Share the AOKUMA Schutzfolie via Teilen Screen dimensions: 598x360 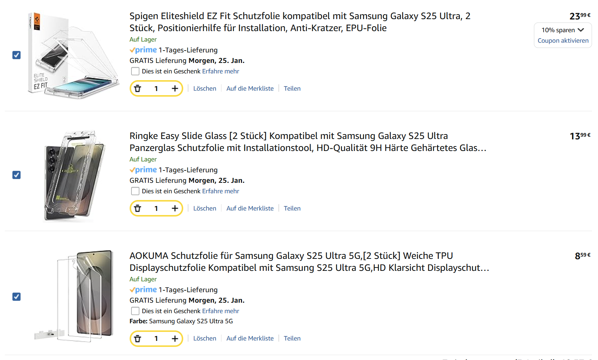click(x=292, y=338)
